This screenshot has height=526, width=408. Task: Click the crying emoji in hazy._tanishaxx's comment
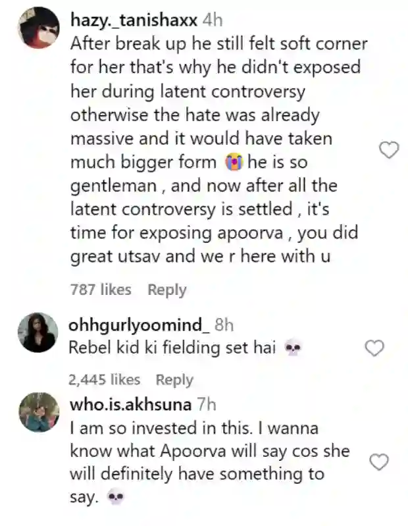233,162
